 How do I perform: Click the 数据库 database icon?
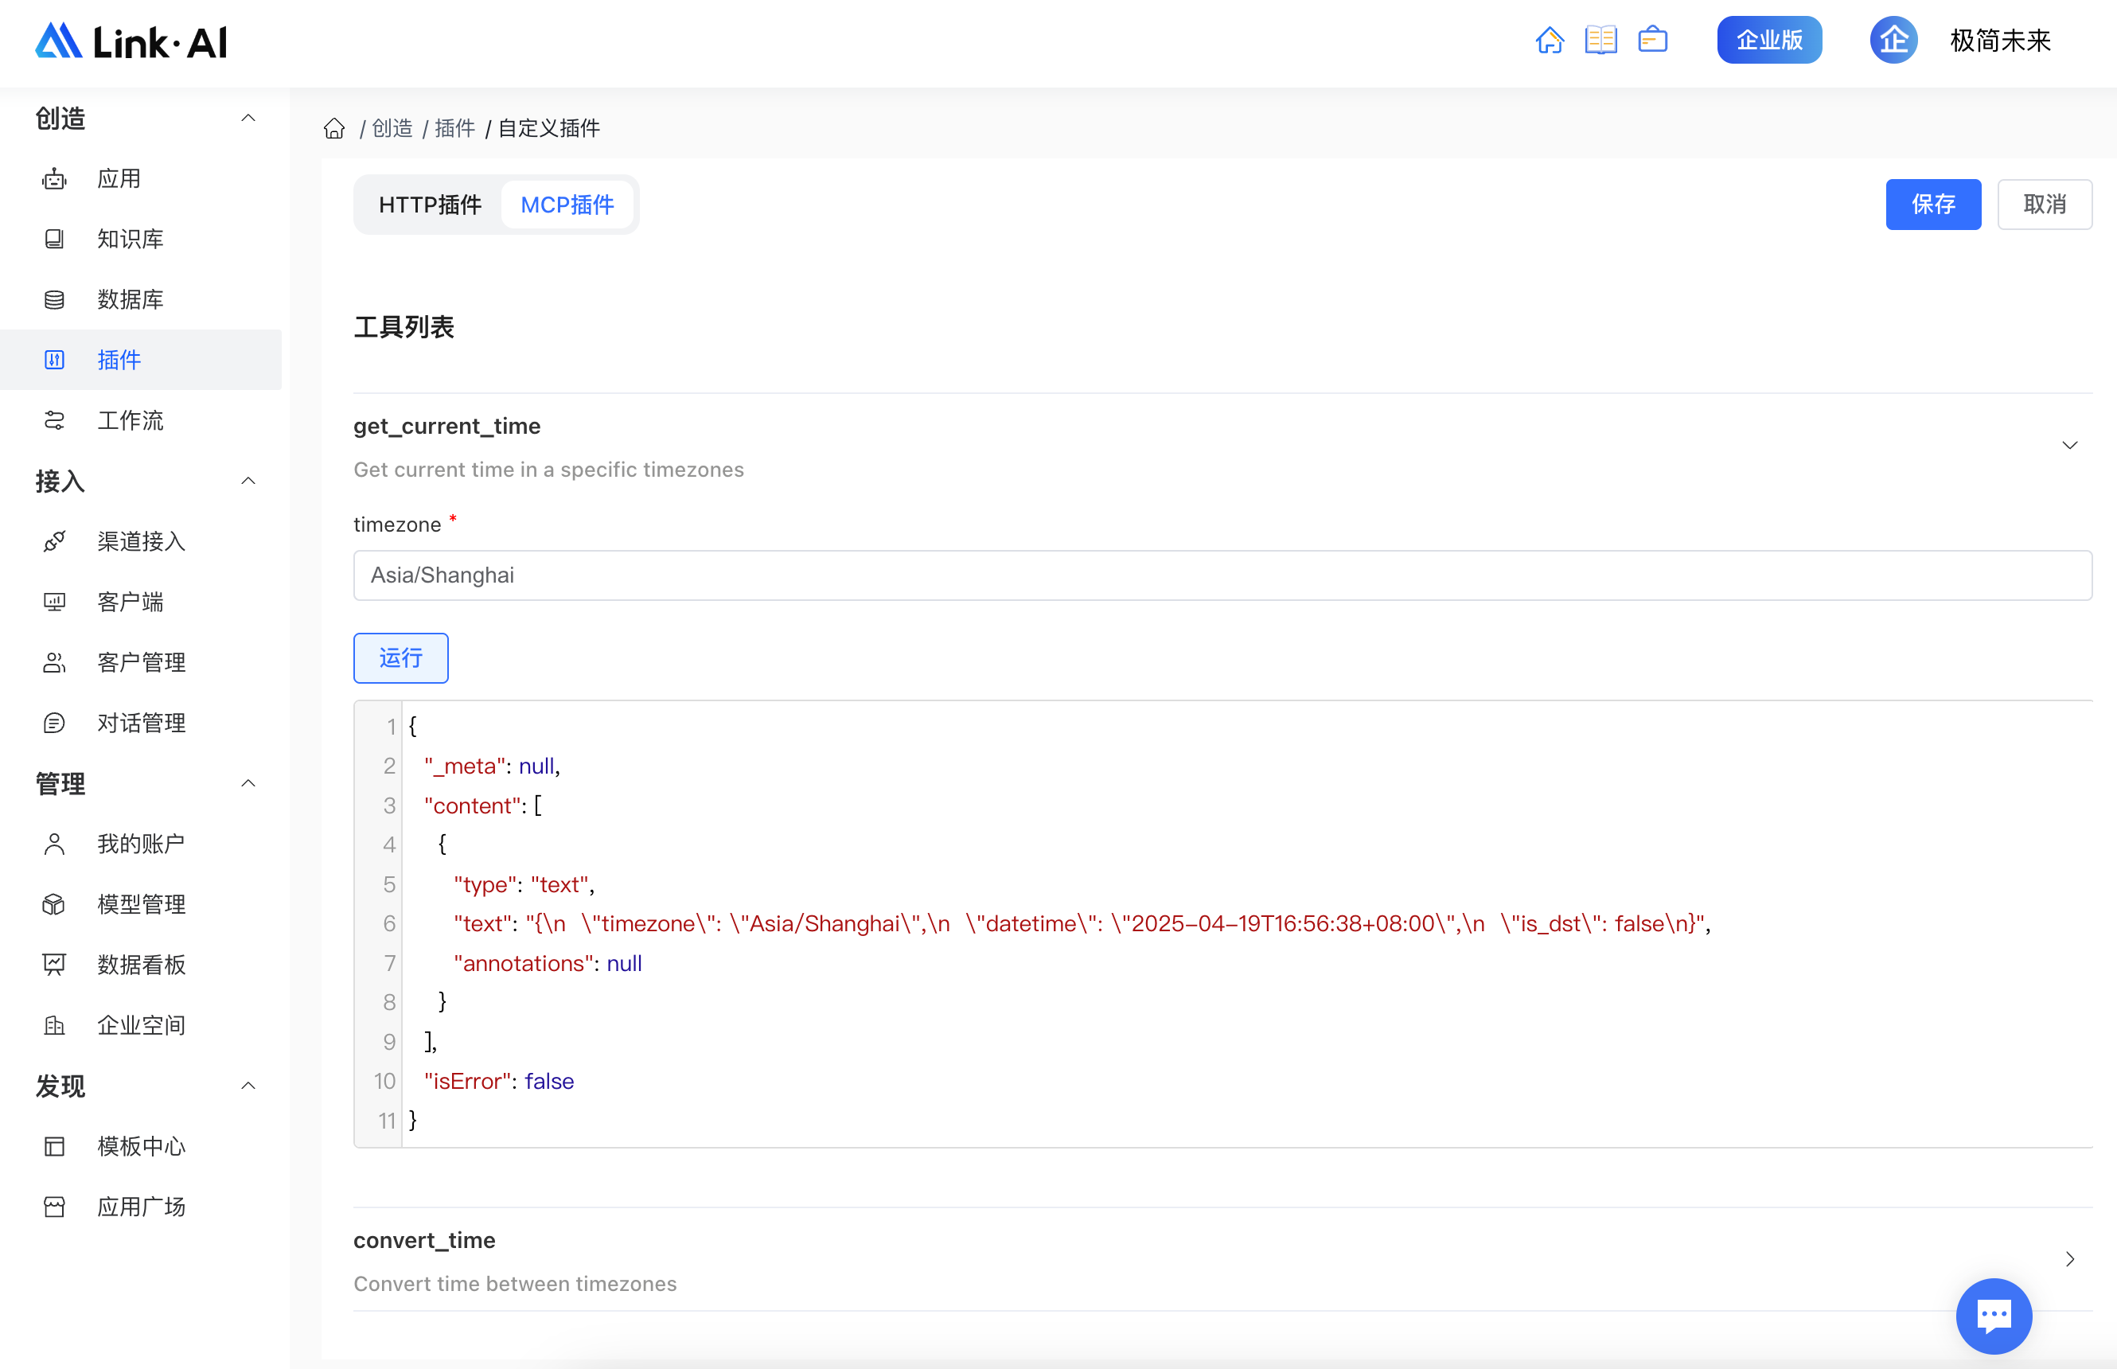coord(54,299)
